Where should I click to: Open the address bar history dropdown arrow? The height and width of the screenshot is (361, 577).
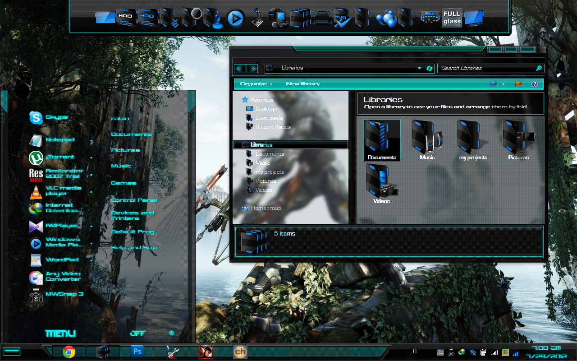click(420, 68)
